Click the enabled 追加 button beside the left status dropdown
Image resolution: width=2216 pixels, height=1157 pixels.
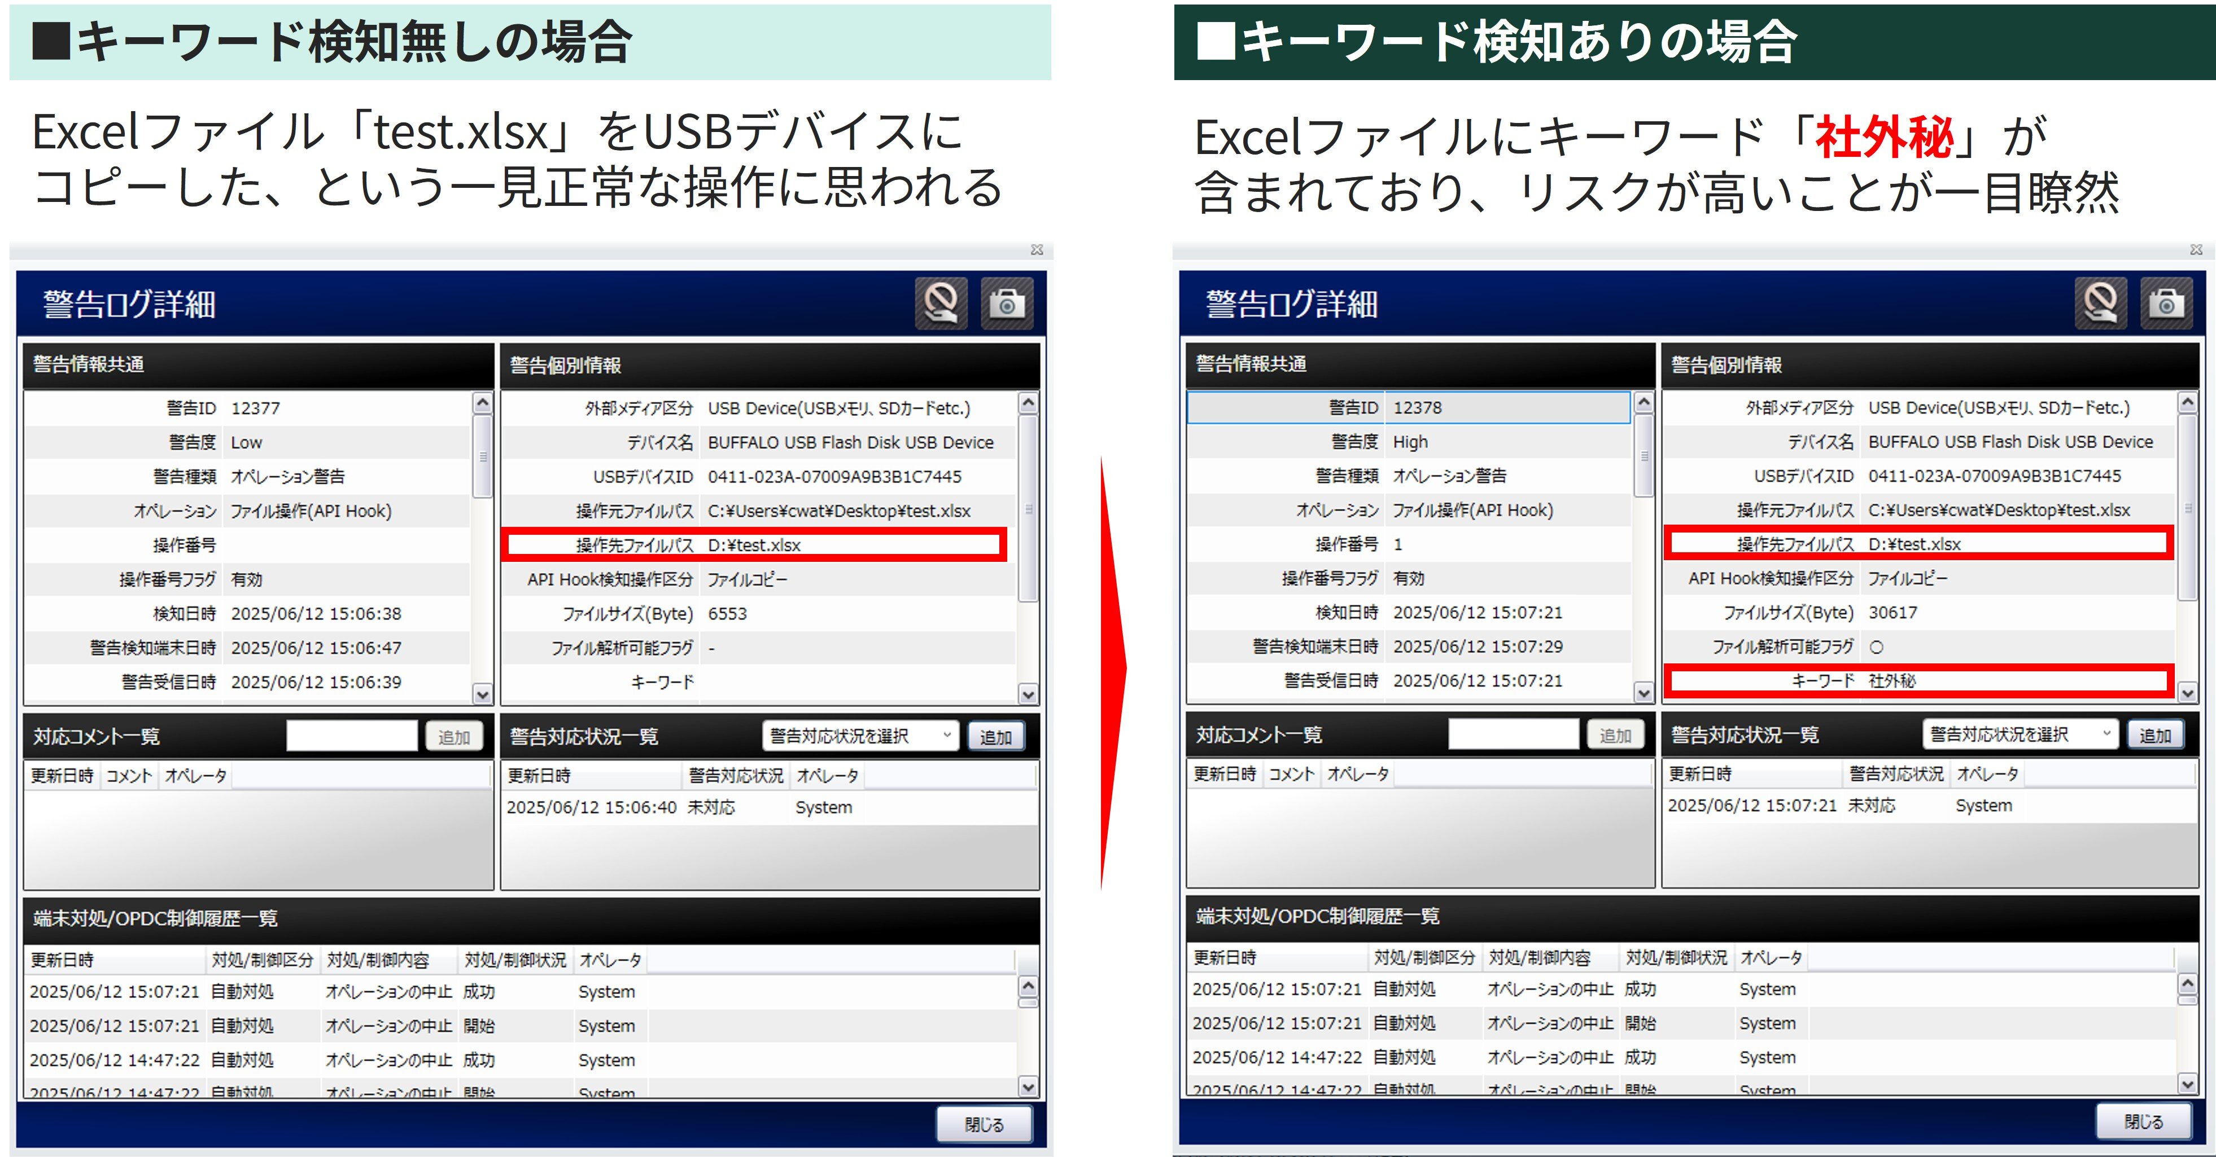tap(996, 737)
